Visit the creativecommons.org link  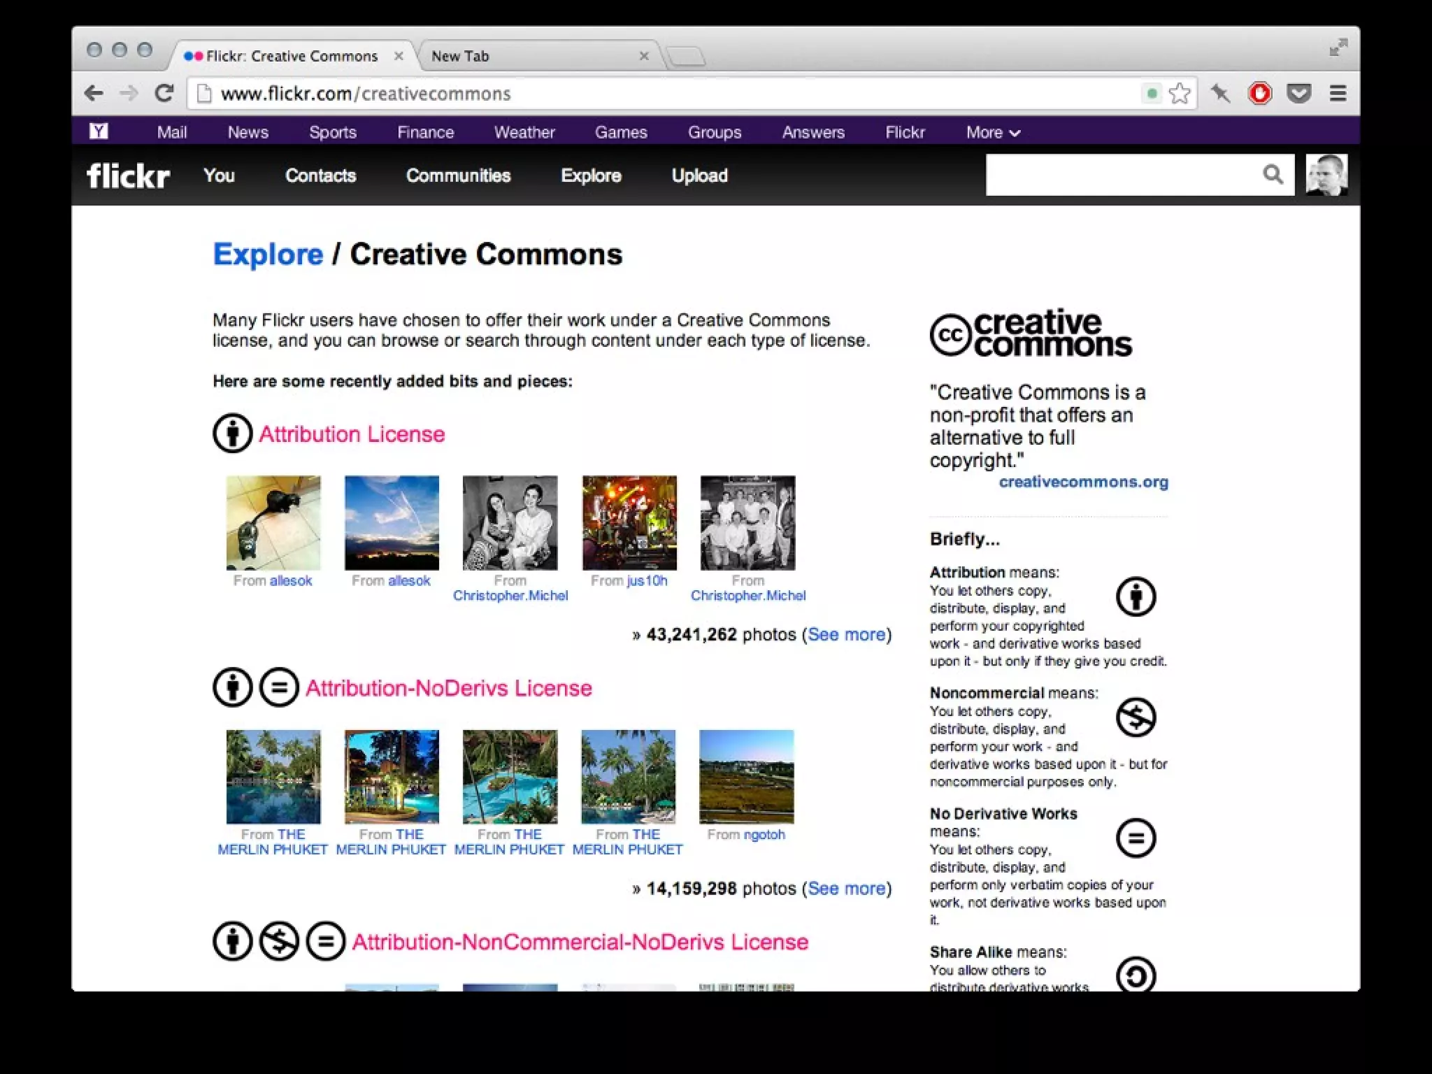[1083, 482]
